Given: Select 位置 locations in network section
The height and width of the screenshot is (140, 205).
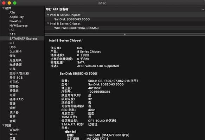Looking at the screenshot, I should pyautogui.click(x=12, y=138).
